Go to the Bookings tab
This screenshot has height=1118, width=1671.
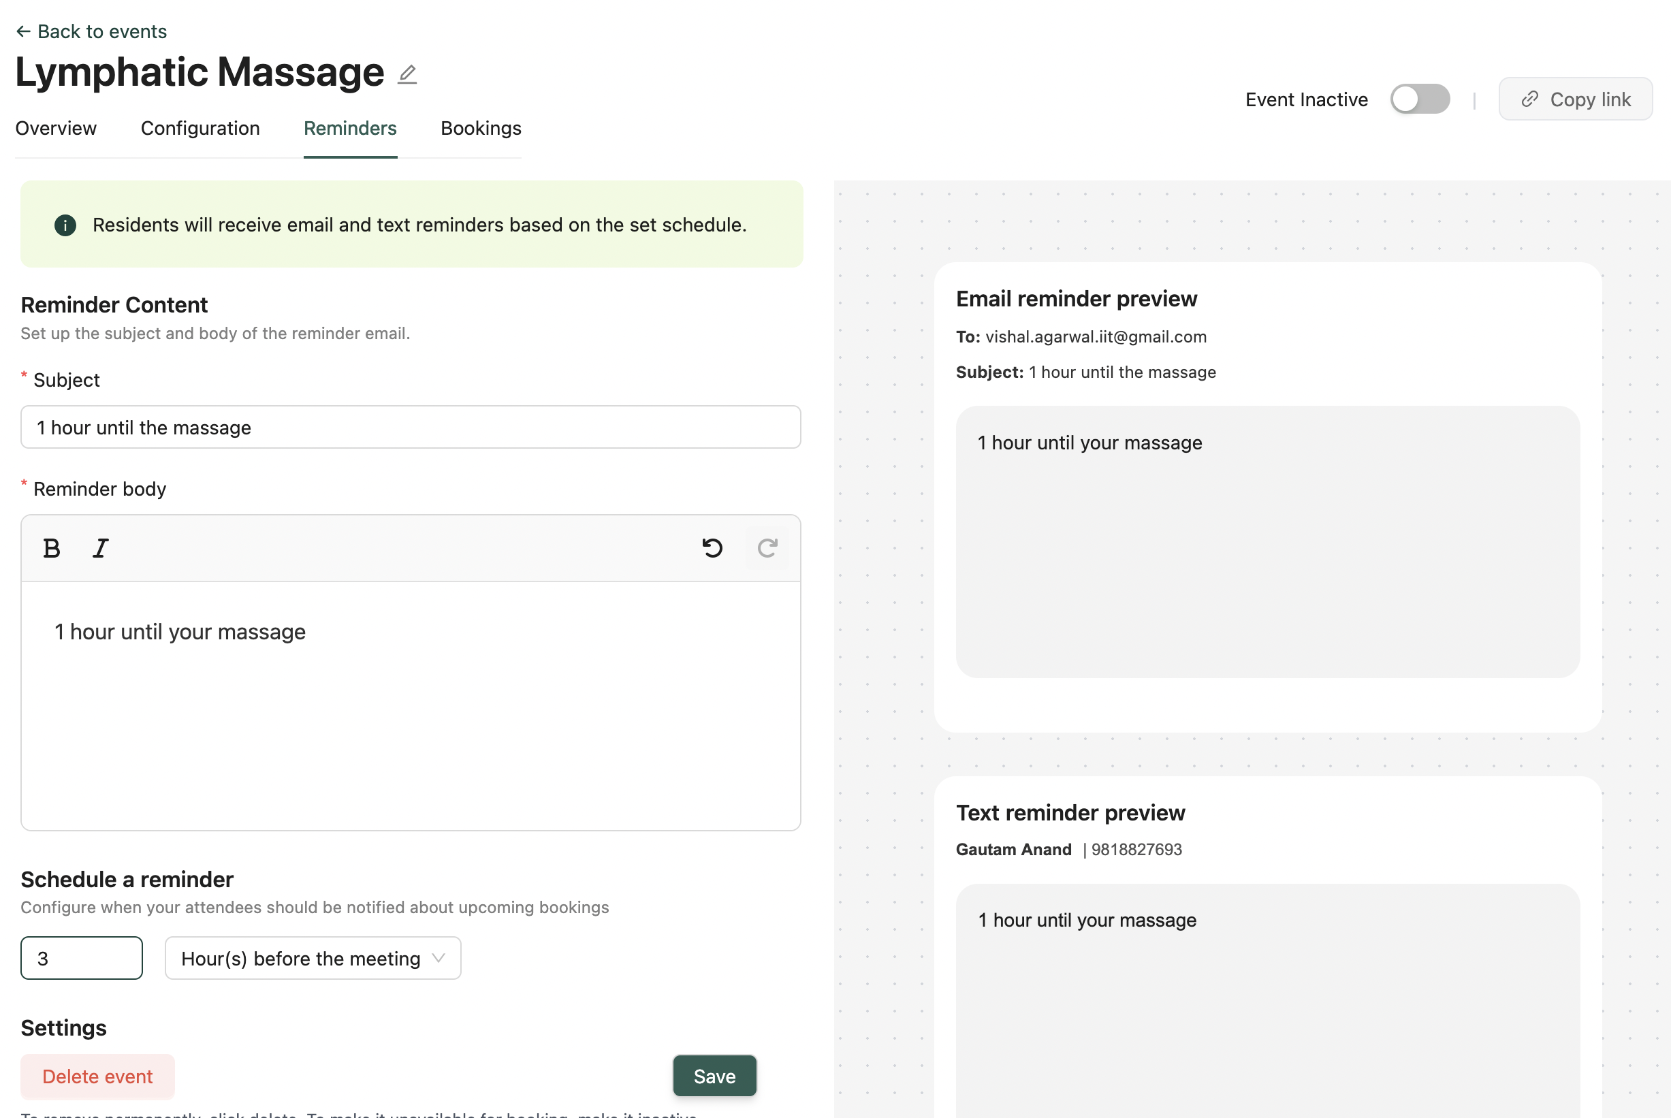[x=481, y=128]
